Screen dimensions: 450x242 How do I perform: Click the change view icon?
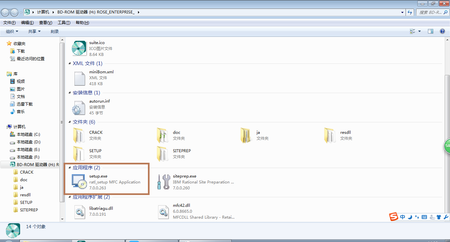(412, 31)
